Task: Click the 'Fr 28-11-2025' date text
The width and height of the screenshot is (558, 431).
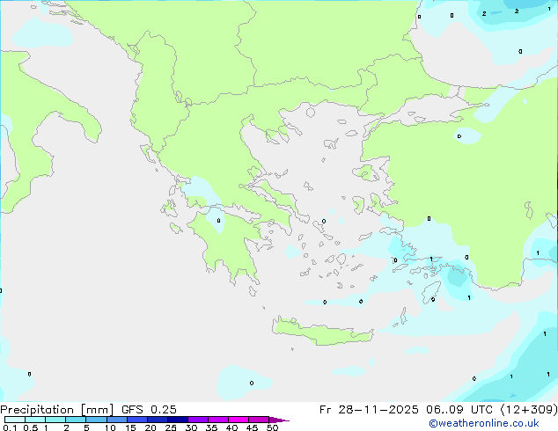Action: [369, 410]
